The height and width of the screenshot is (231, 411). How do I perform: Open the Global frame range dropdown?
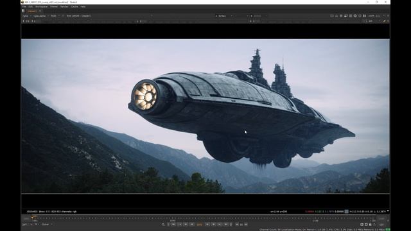pos(47,225)
